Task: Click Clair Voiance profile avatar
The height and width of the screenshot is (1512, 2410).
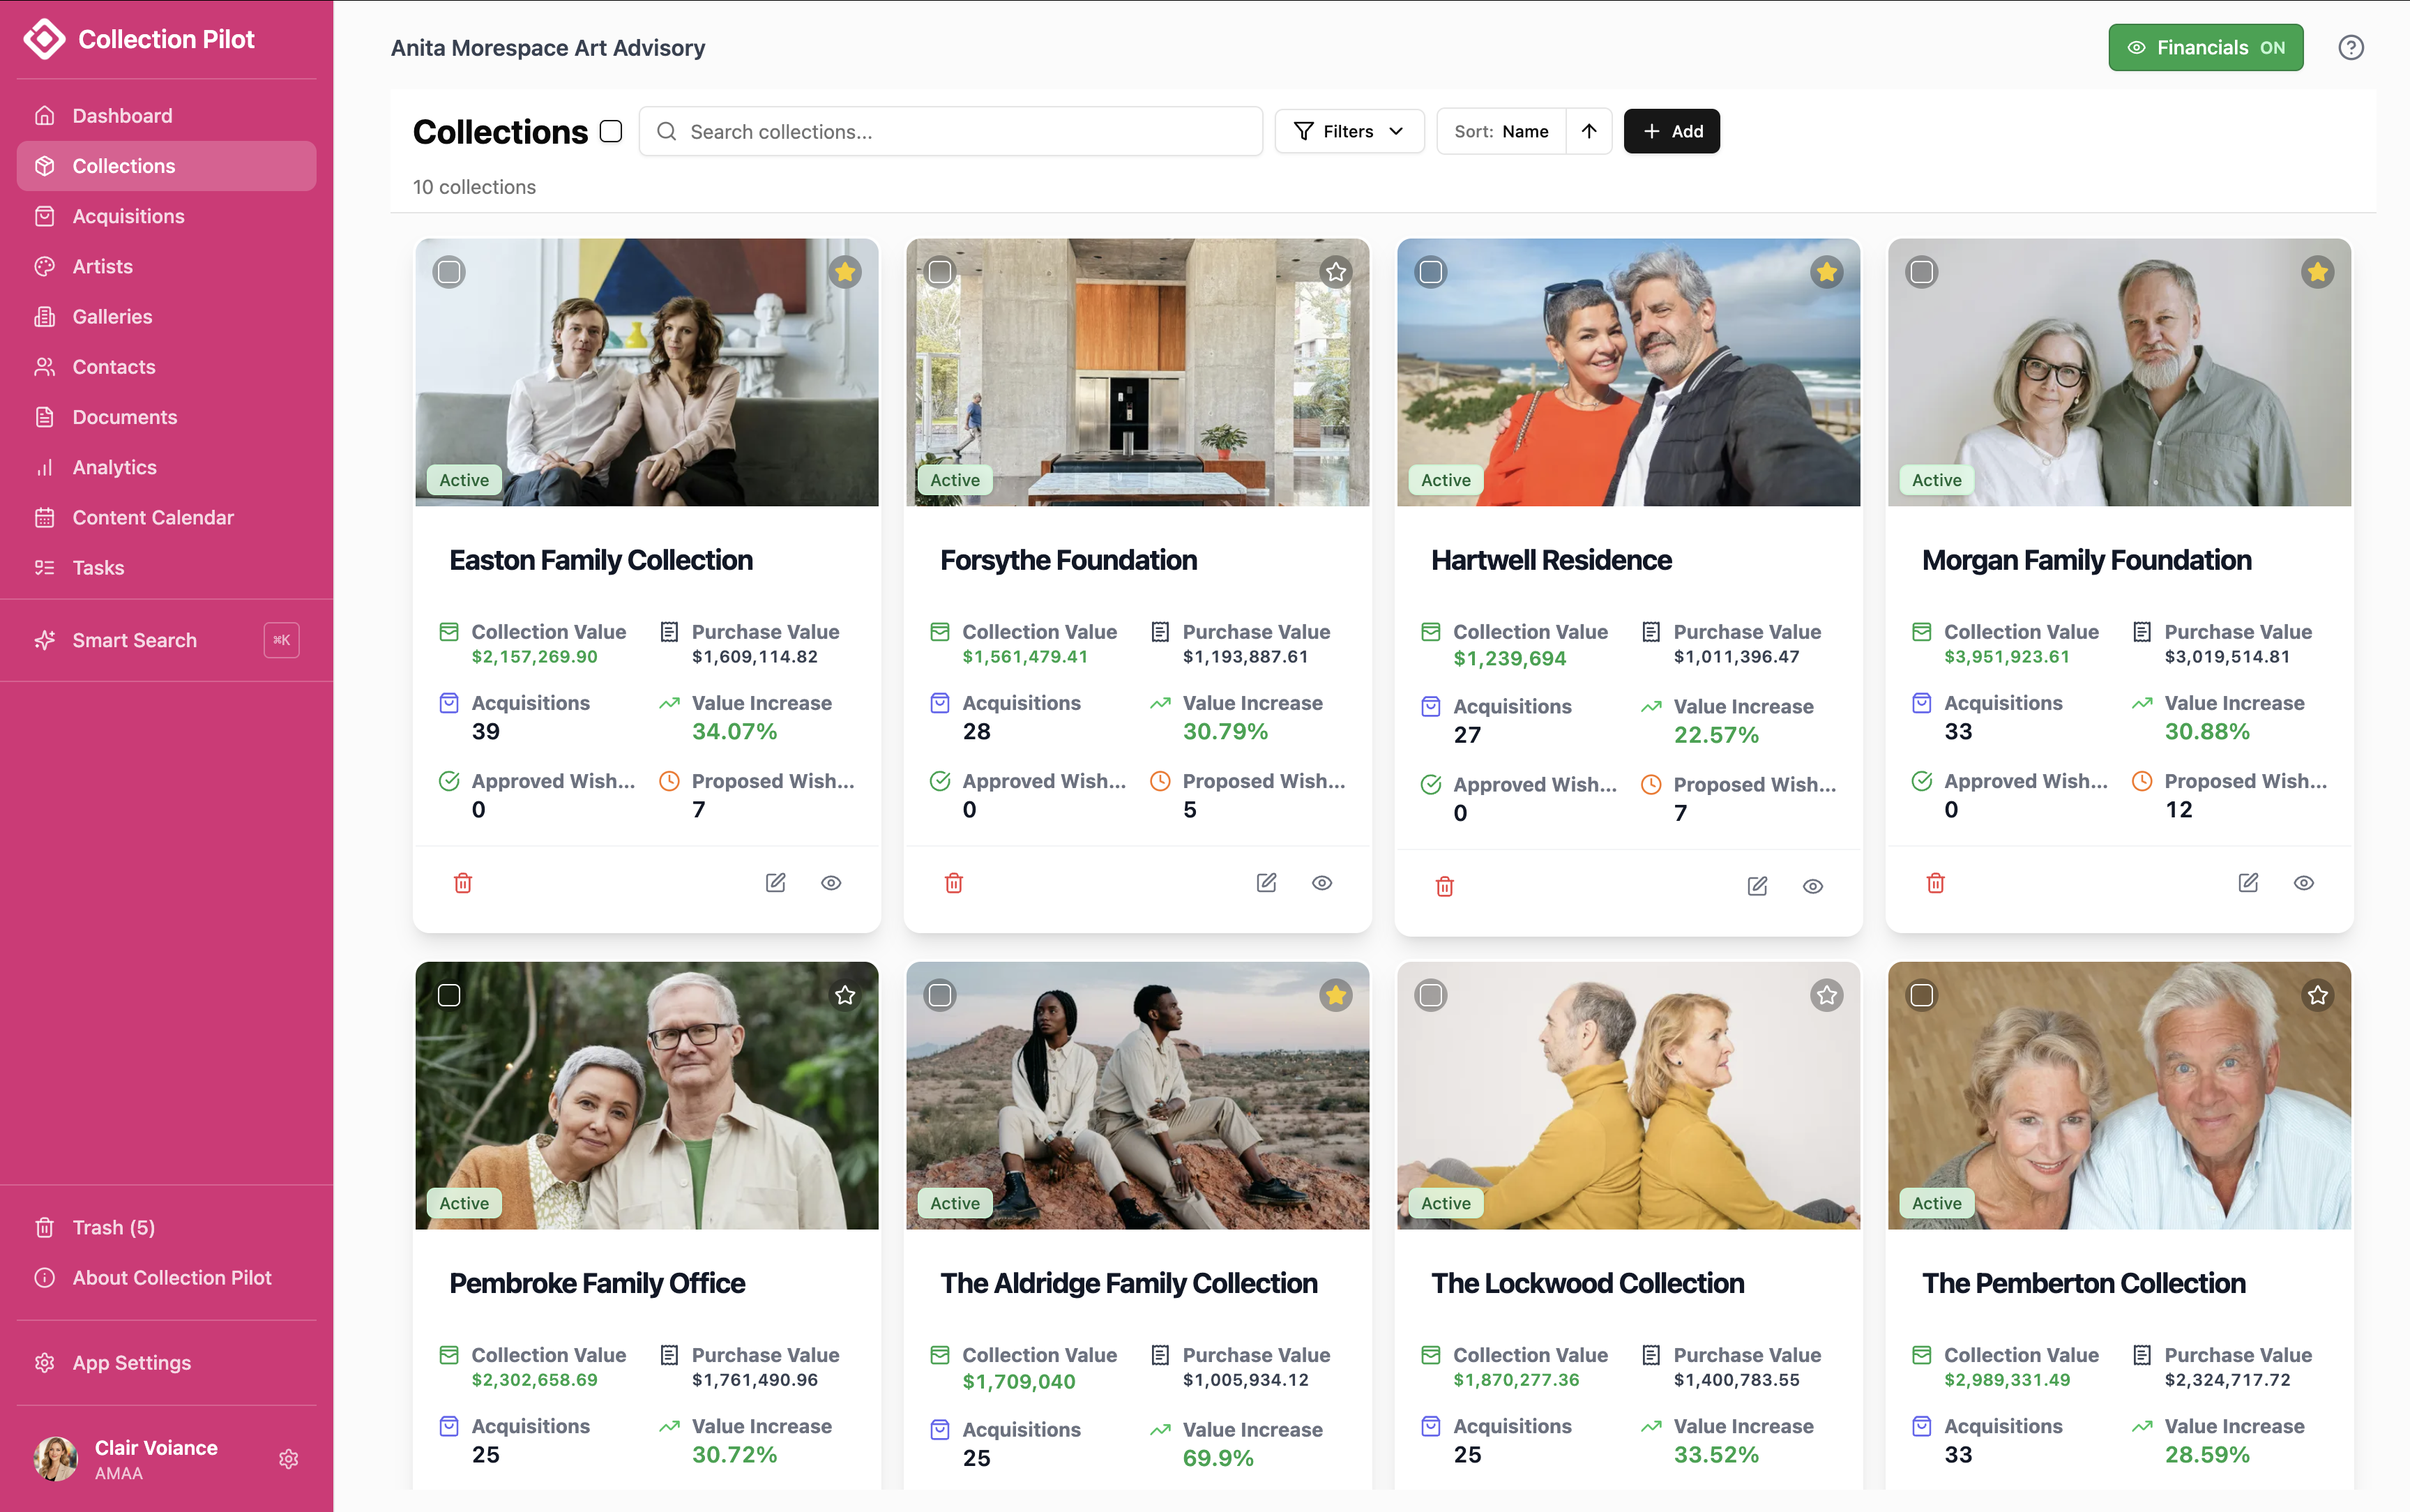Action: [x=56, y=1459]
